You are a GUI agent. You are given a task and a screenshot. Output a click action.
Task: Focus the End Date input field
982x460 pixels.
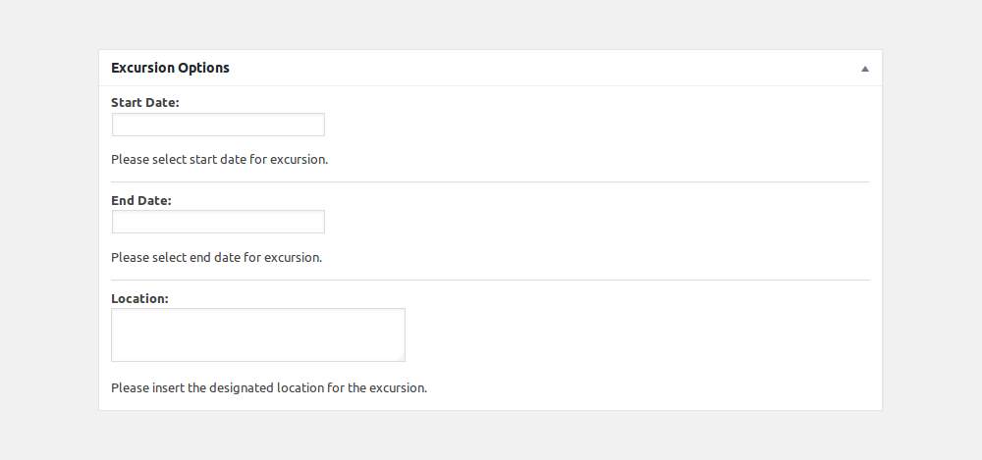pyautogui.click(x=218, y=222)
